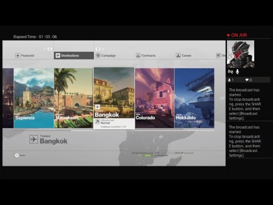Click the Career person icon
273x205 pixels.
(178, 55)
